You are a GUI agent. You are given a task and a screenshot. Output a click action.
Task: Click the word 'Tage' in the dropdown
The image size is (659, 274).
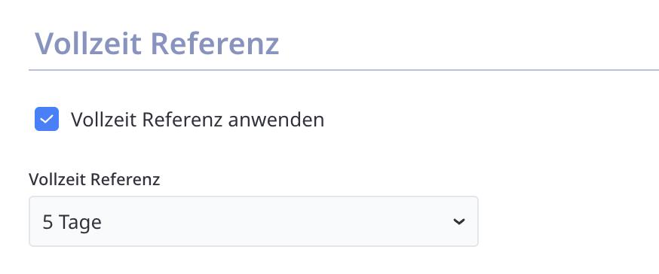tap(80, 223)
